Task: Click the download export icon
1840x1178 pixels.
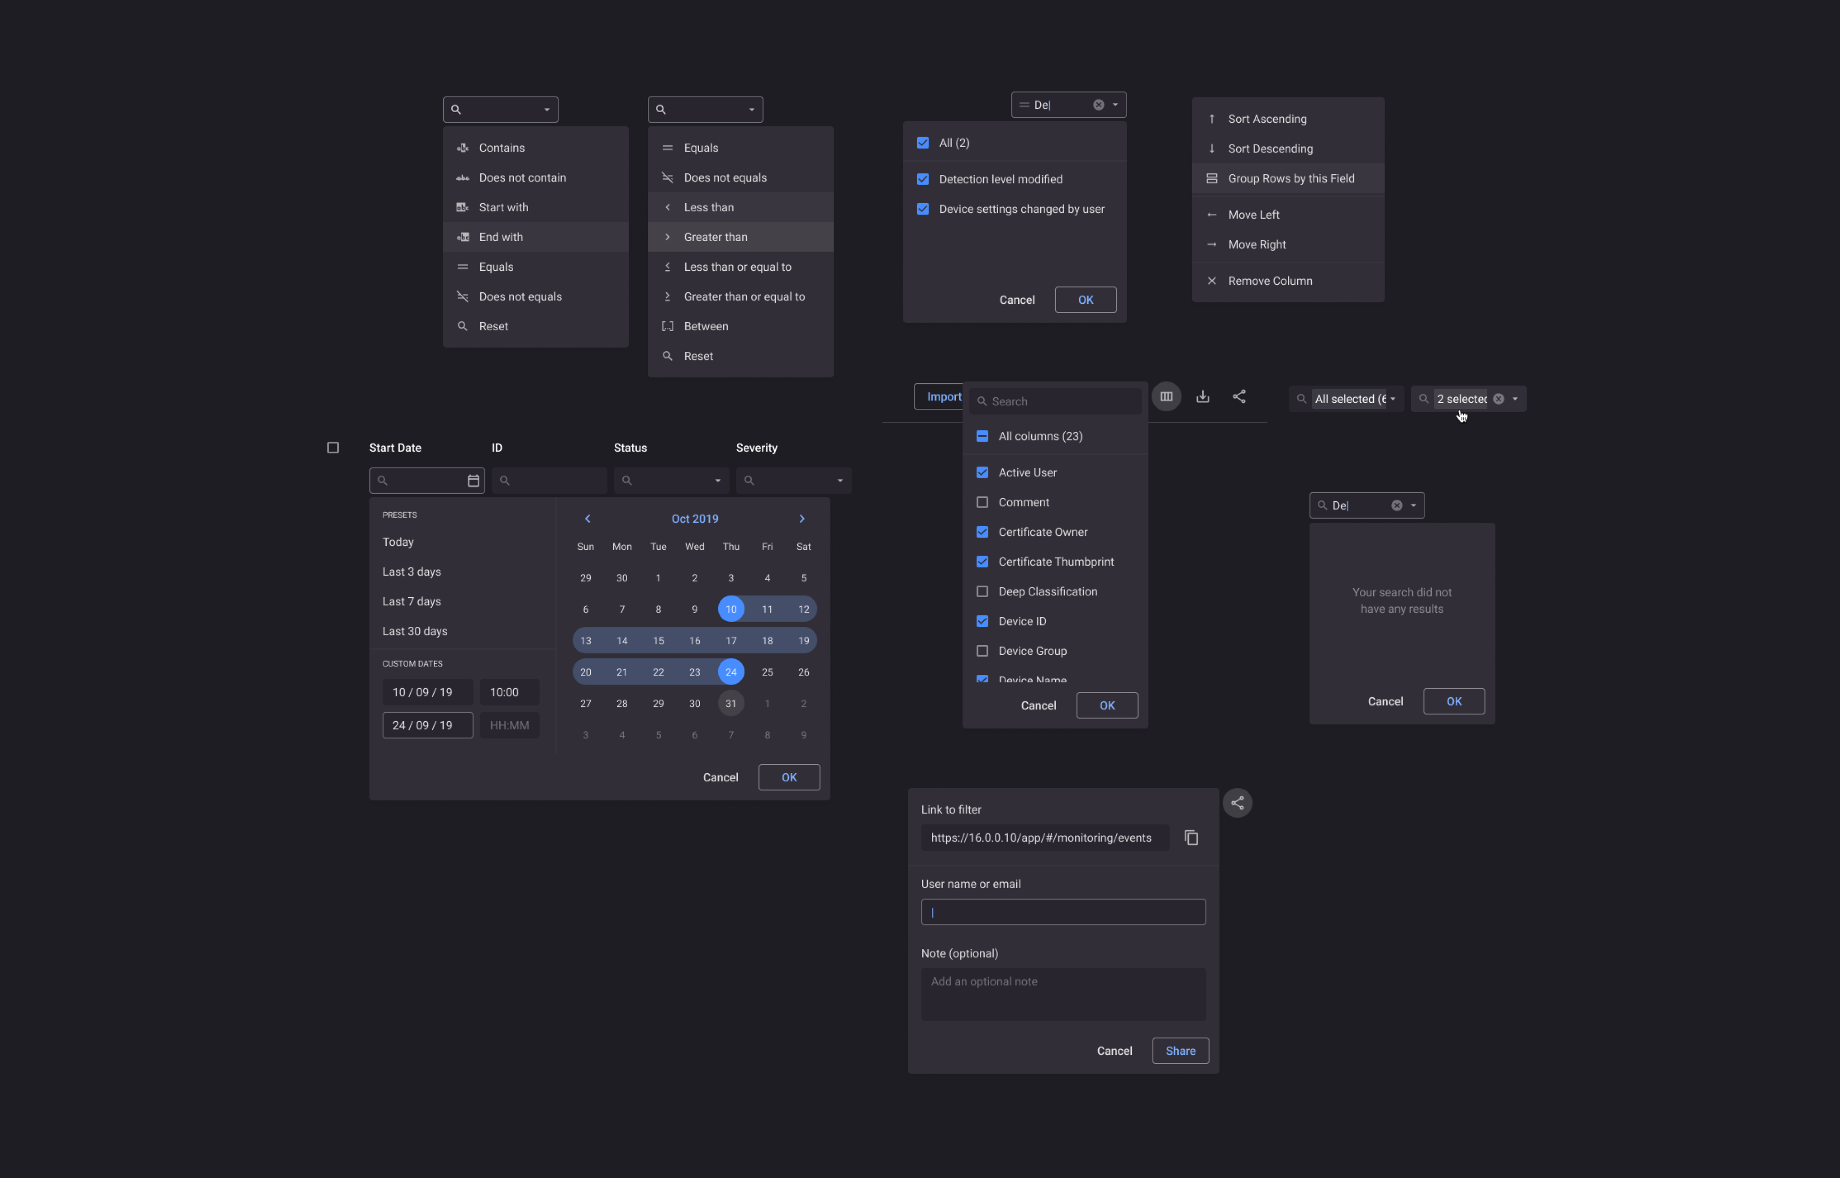Action: [1202, 396]
